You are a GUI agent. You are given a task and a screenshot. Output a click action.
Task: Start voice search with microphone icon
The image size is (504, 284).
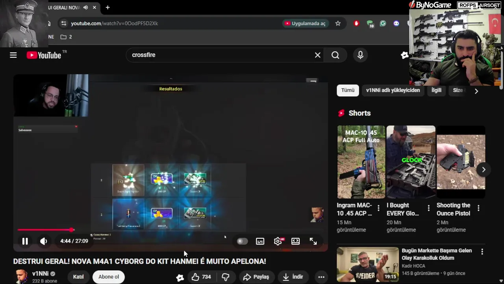[360, 55]
